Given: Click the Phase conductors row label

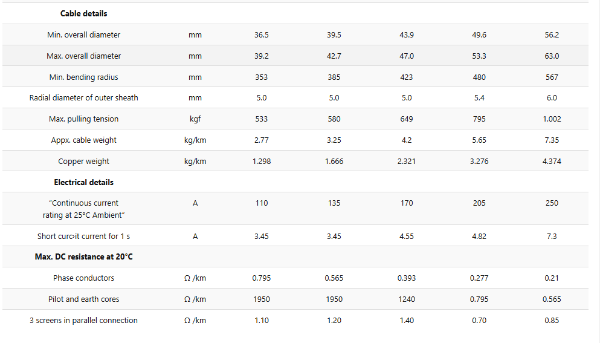Looking at the screenshot, I should click(83, 278).
